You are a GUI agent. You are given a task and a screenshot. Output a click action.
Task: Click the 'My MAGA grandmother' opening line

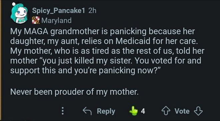[x=103, y=32]
